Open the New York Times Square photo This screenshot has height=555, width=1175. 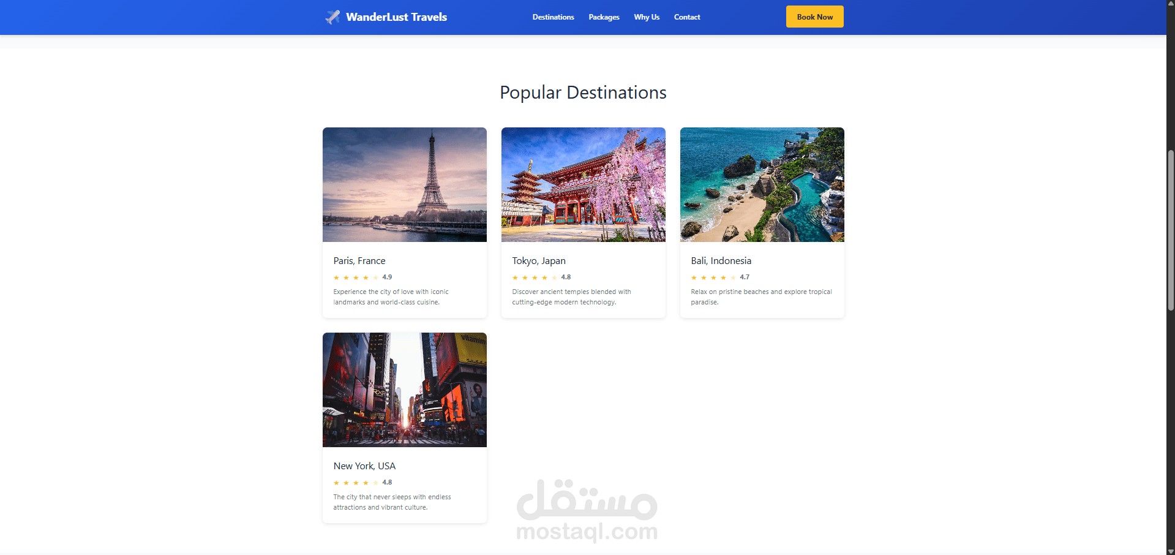(x=405, y=390)
